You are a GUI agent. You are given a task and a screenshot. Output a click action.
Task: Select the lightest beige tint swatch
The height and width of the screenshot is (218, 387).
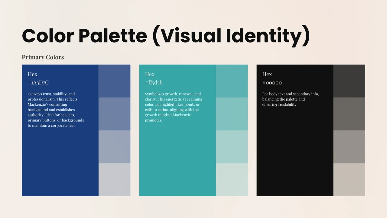pos(349,180)
